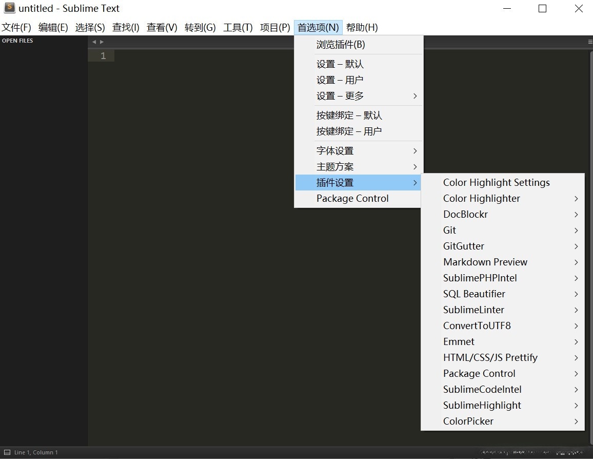This screenshot has width=593, height=459.
Task: Click the Line 1, Column 1 status indicator
Action: [36, 452]
